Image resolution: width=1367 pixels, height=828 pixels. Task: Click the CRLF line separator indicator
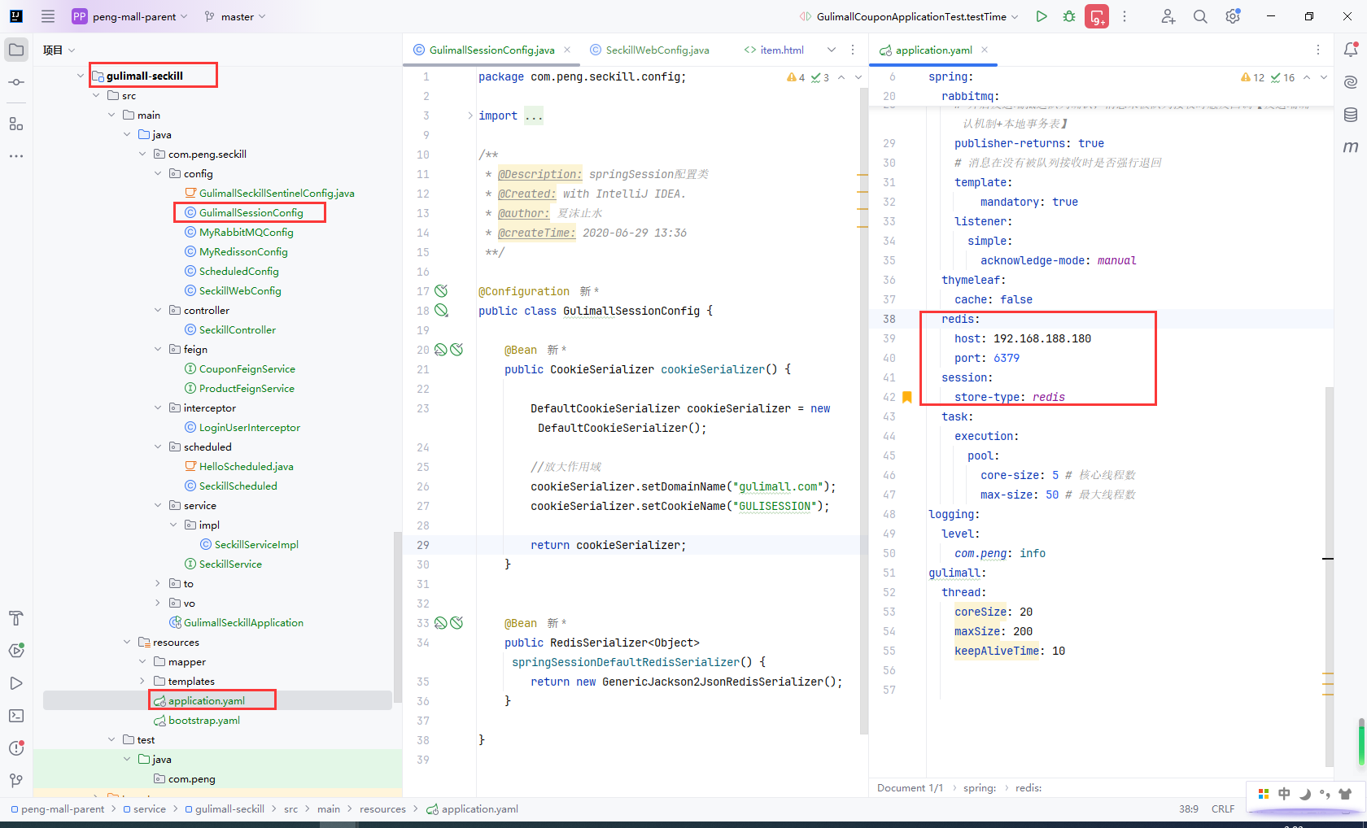point(1222,808)
